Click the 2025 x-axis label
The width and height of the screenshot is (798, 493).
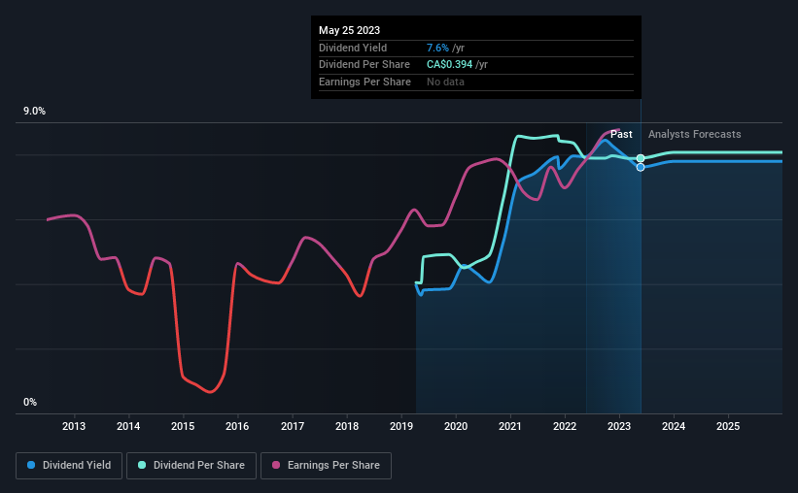click(x=728, y=426)
